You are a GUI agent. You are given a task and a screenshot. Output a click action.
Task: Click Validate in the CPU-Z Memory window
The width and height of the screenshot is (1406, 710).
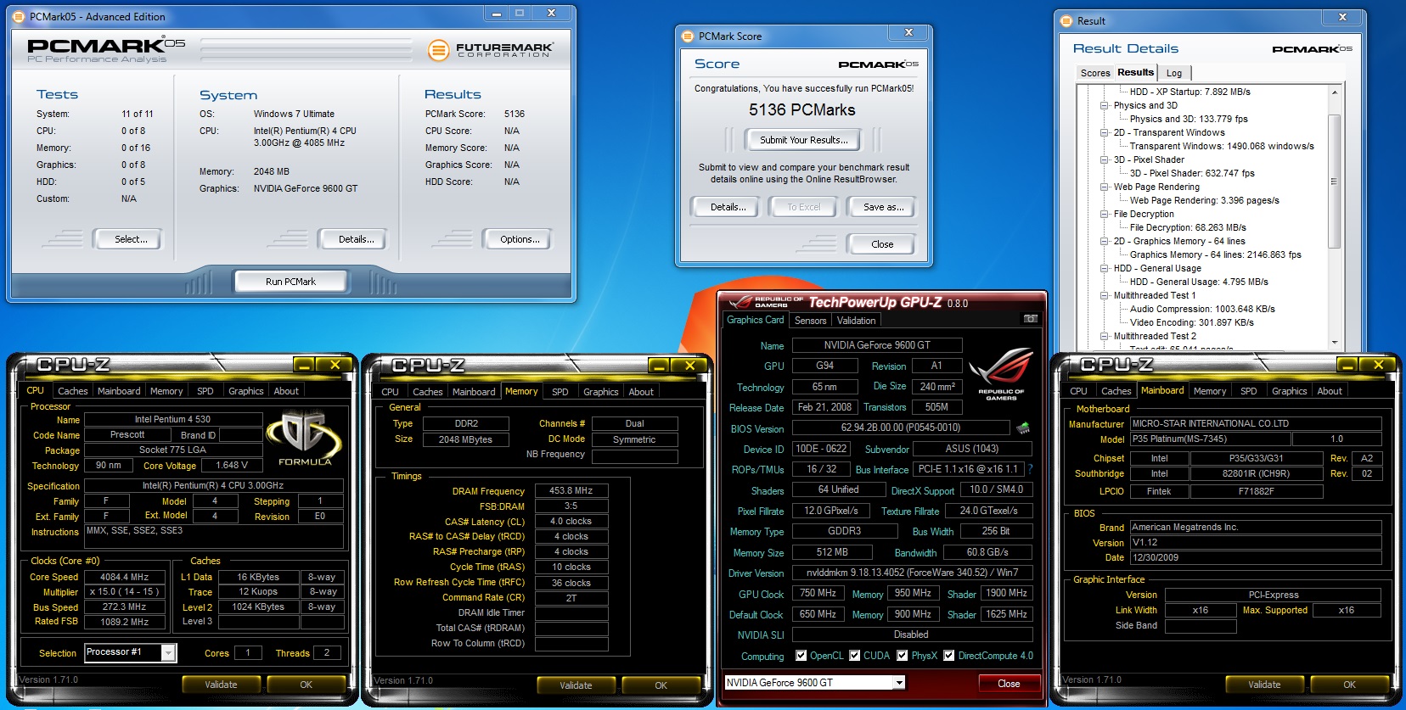(x=576, y=685)
